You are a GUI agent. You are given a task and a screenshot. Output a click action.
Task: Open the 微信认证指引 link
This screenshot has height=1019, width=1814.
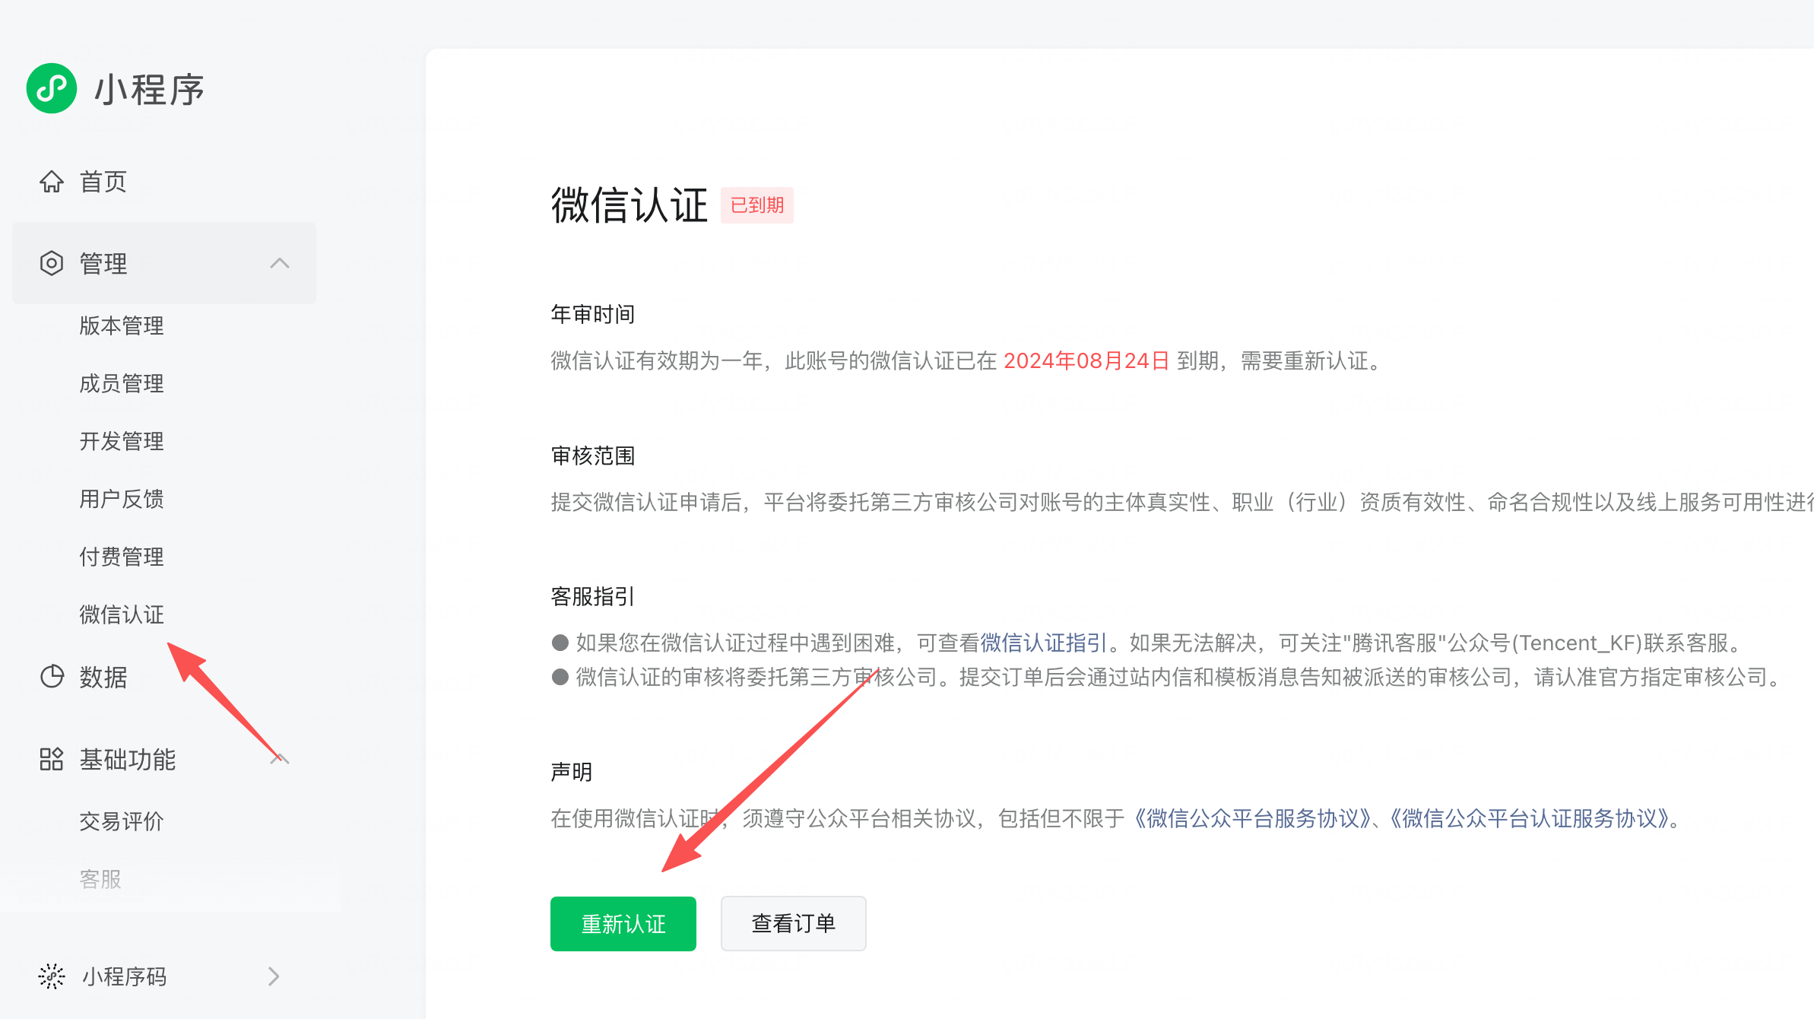(x=1043, y=643)
